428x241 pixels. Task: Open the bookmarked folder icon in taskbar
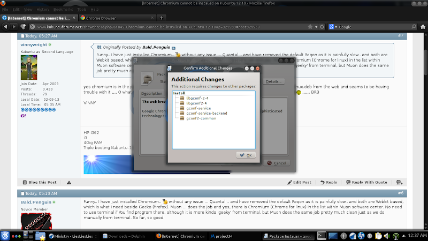40,236
